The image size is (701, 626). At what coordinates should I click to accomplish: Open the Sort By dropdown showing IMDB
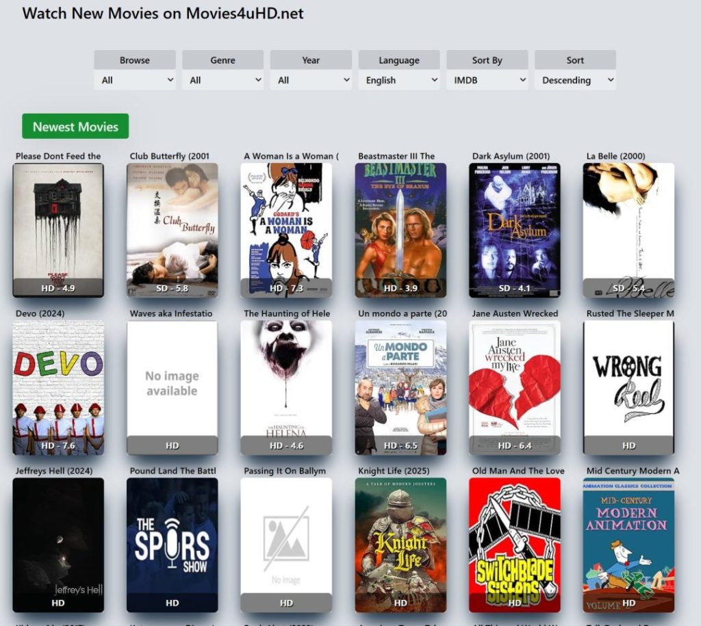coord(487,81)
